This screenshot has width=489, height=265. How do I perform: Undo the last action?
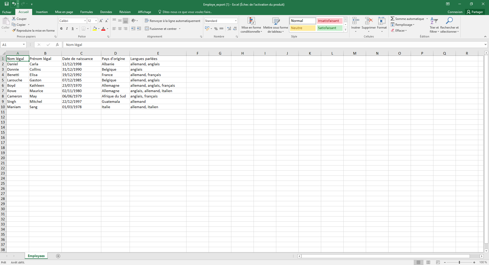click(x=14, y=4)
